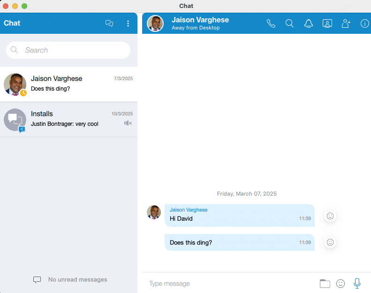Click the Search conversations field
371x293 pixels.
click(x=68, y=50)
